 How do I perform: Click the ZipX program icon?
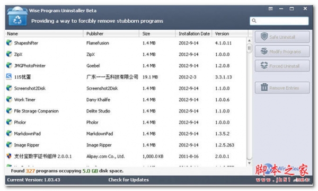[x=9, y=54]
